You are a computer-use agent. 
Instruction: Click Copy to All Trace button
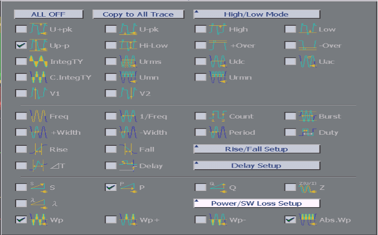tap(138, 14)
